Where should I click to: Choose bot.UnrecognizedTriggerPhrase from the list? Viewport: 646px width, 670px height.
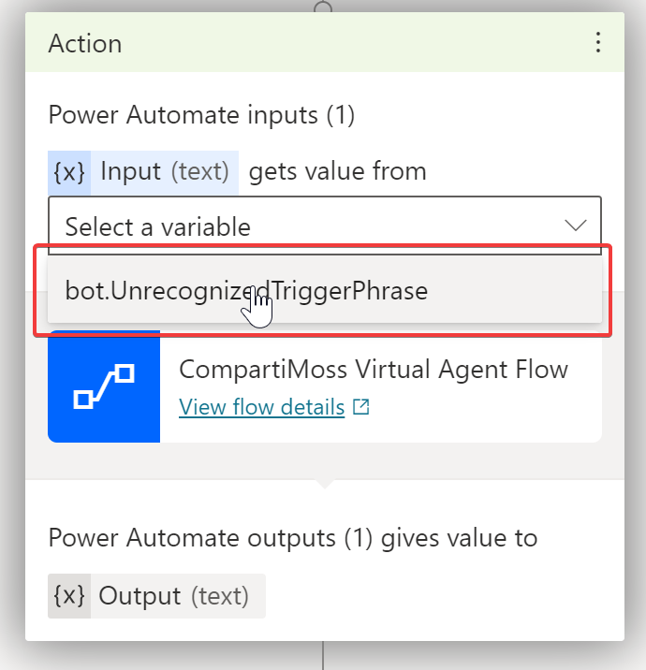pyautogui.click(x=246, y=291)
